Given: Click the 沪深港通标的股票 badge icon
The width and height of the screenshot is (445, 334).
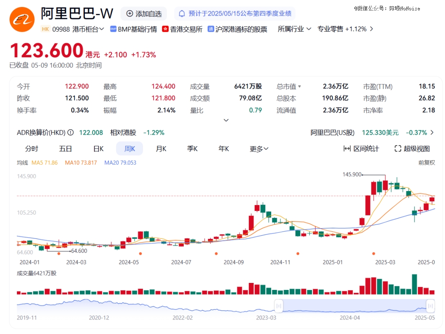Looking at the screenshot, I should pos(211,29).
